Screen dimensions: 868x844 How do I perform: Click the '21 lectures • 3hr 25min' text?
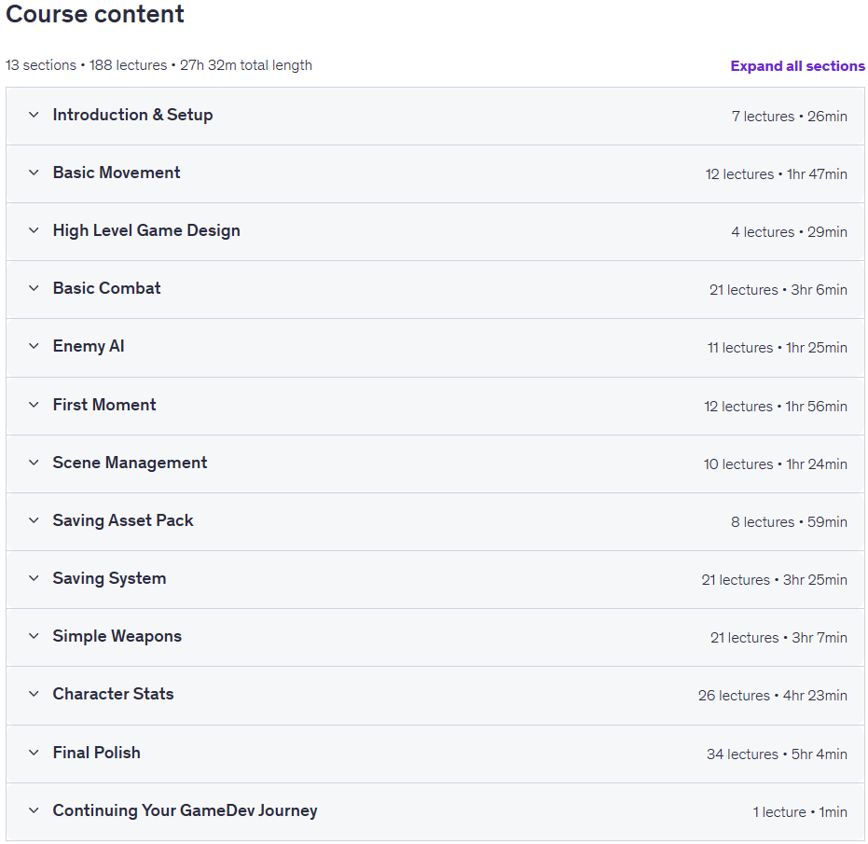[775, 580]
